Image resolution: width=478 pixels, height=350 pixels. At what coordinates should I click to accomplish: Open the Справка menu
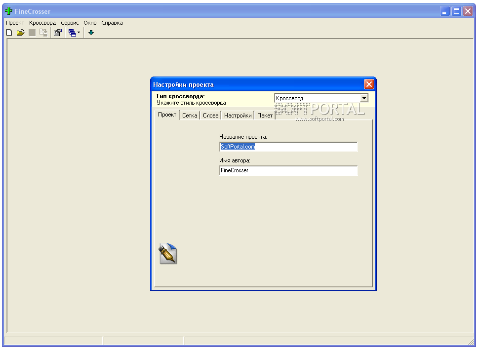pos(112,23)
